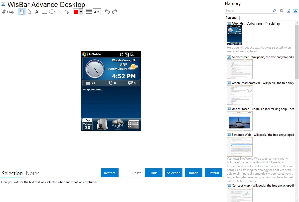Click the Concept map - Wikipedia title
Viewport: 299px width, 202px height.
click(263, 185)
